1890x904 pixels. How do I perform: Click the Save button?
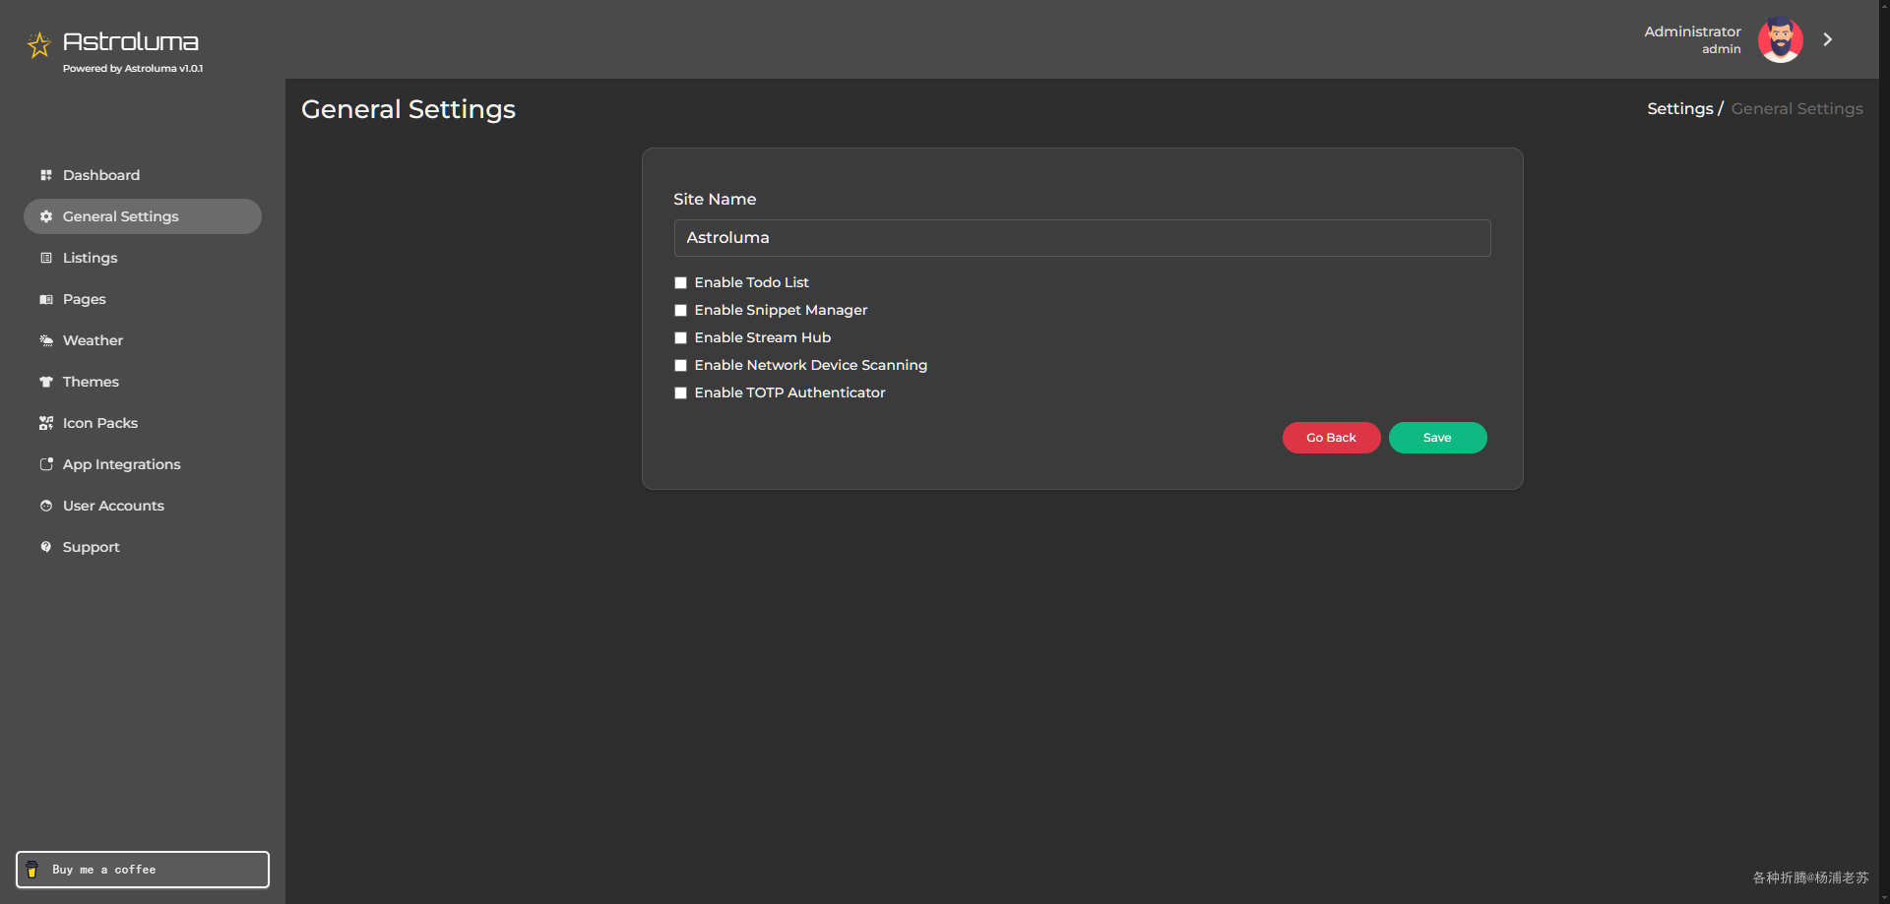coord(1437,438)
